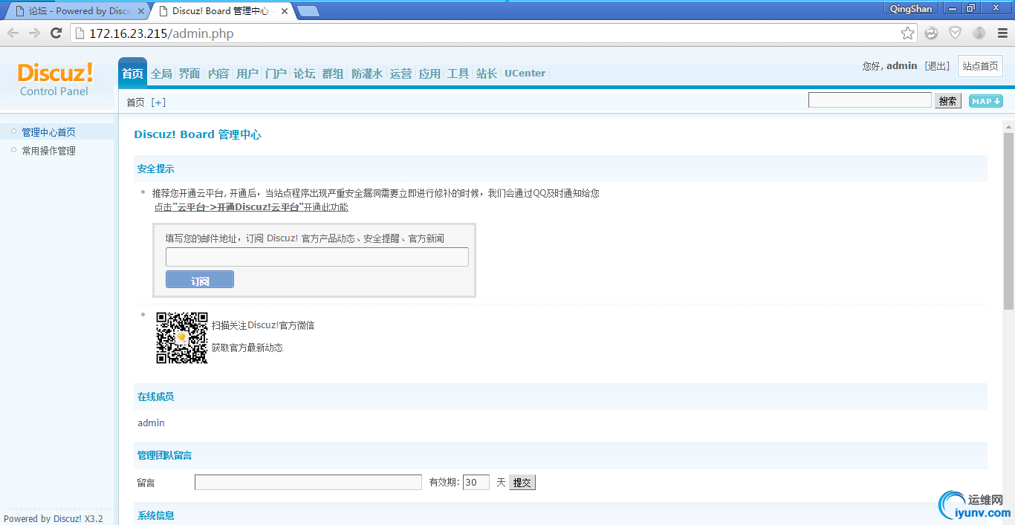Open the UCenter admin menu
The image size is (1015, 525).
tap(525, 74)
